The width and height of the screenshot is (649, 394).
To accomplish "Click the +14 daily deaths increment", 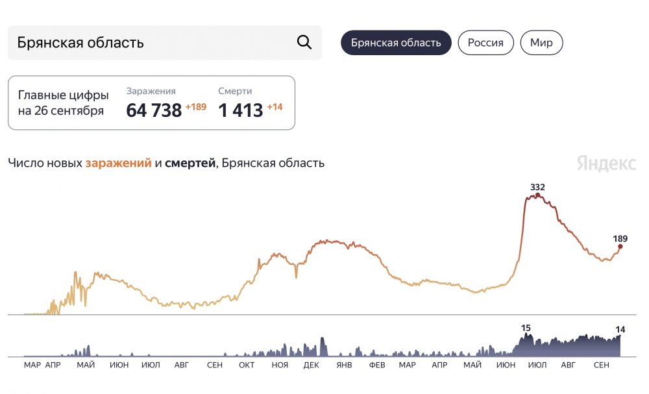I will pos(275,107).
